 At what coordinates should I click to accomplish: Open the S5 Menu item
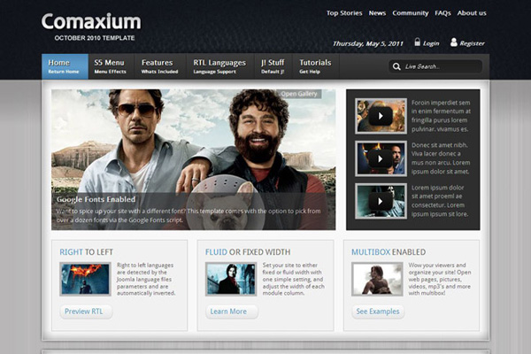click(111, 66)
